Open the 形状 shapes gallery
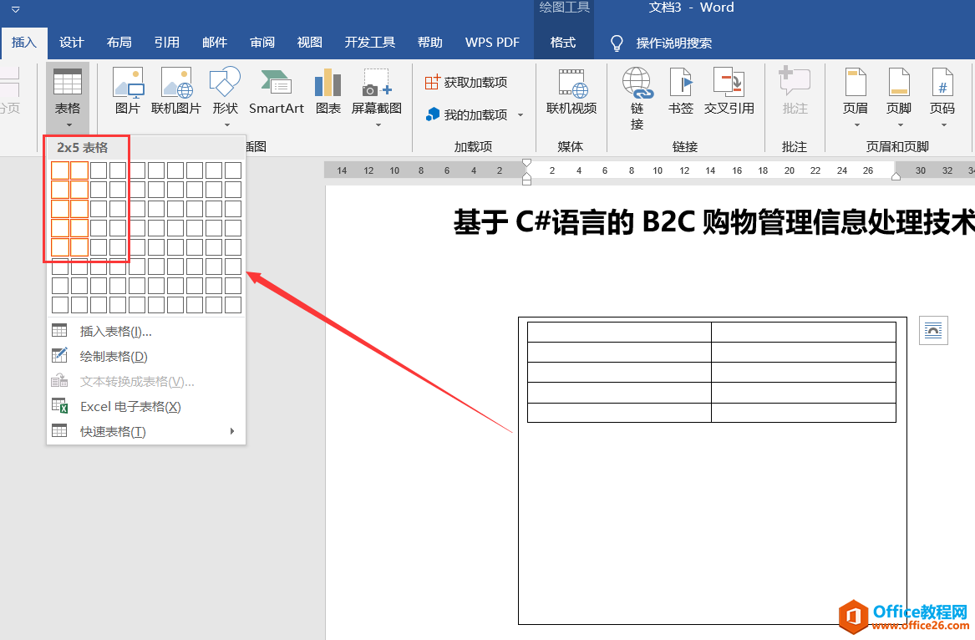 [x=225, y=96]
